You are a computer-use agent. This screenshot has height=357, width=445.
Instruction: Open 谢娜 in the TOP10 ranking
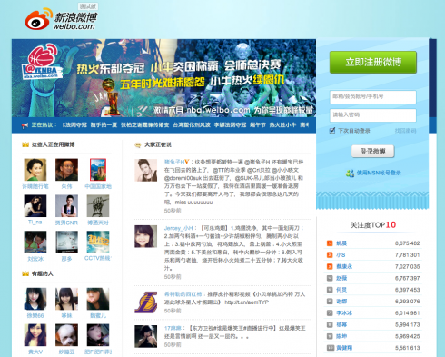pyautogui.click(x=341, y=302)
